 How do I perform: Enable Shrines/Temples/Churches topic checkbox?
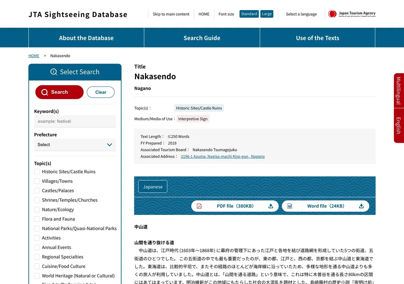pyautogui.click(x=37, y=200)
